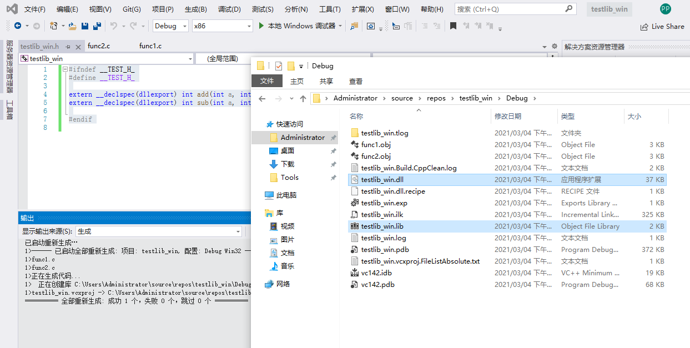The height and width of the screenshot is (348, 690).
Task: Click the repos breadcrumb in address bar
Action: coord(436,98)
